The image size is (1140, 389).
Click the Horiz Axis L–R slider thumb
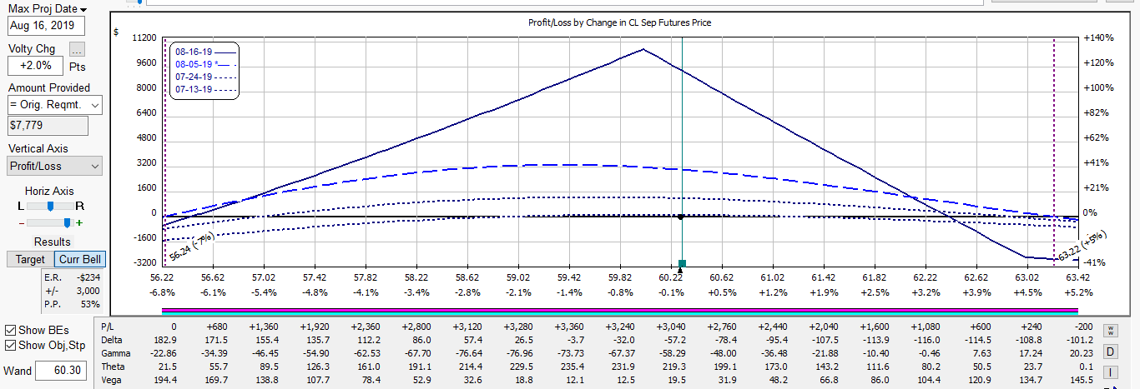tap(50, 205)
